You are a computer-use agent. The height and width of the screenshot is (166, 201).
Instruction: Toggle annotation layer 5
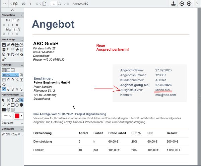[x=21, y=89]
